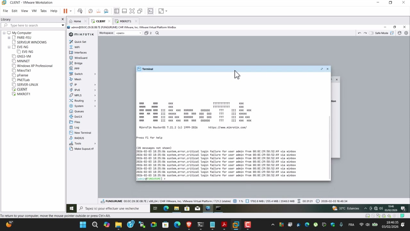
Task: Expand the Routing submenu
Action: point(95,101)
